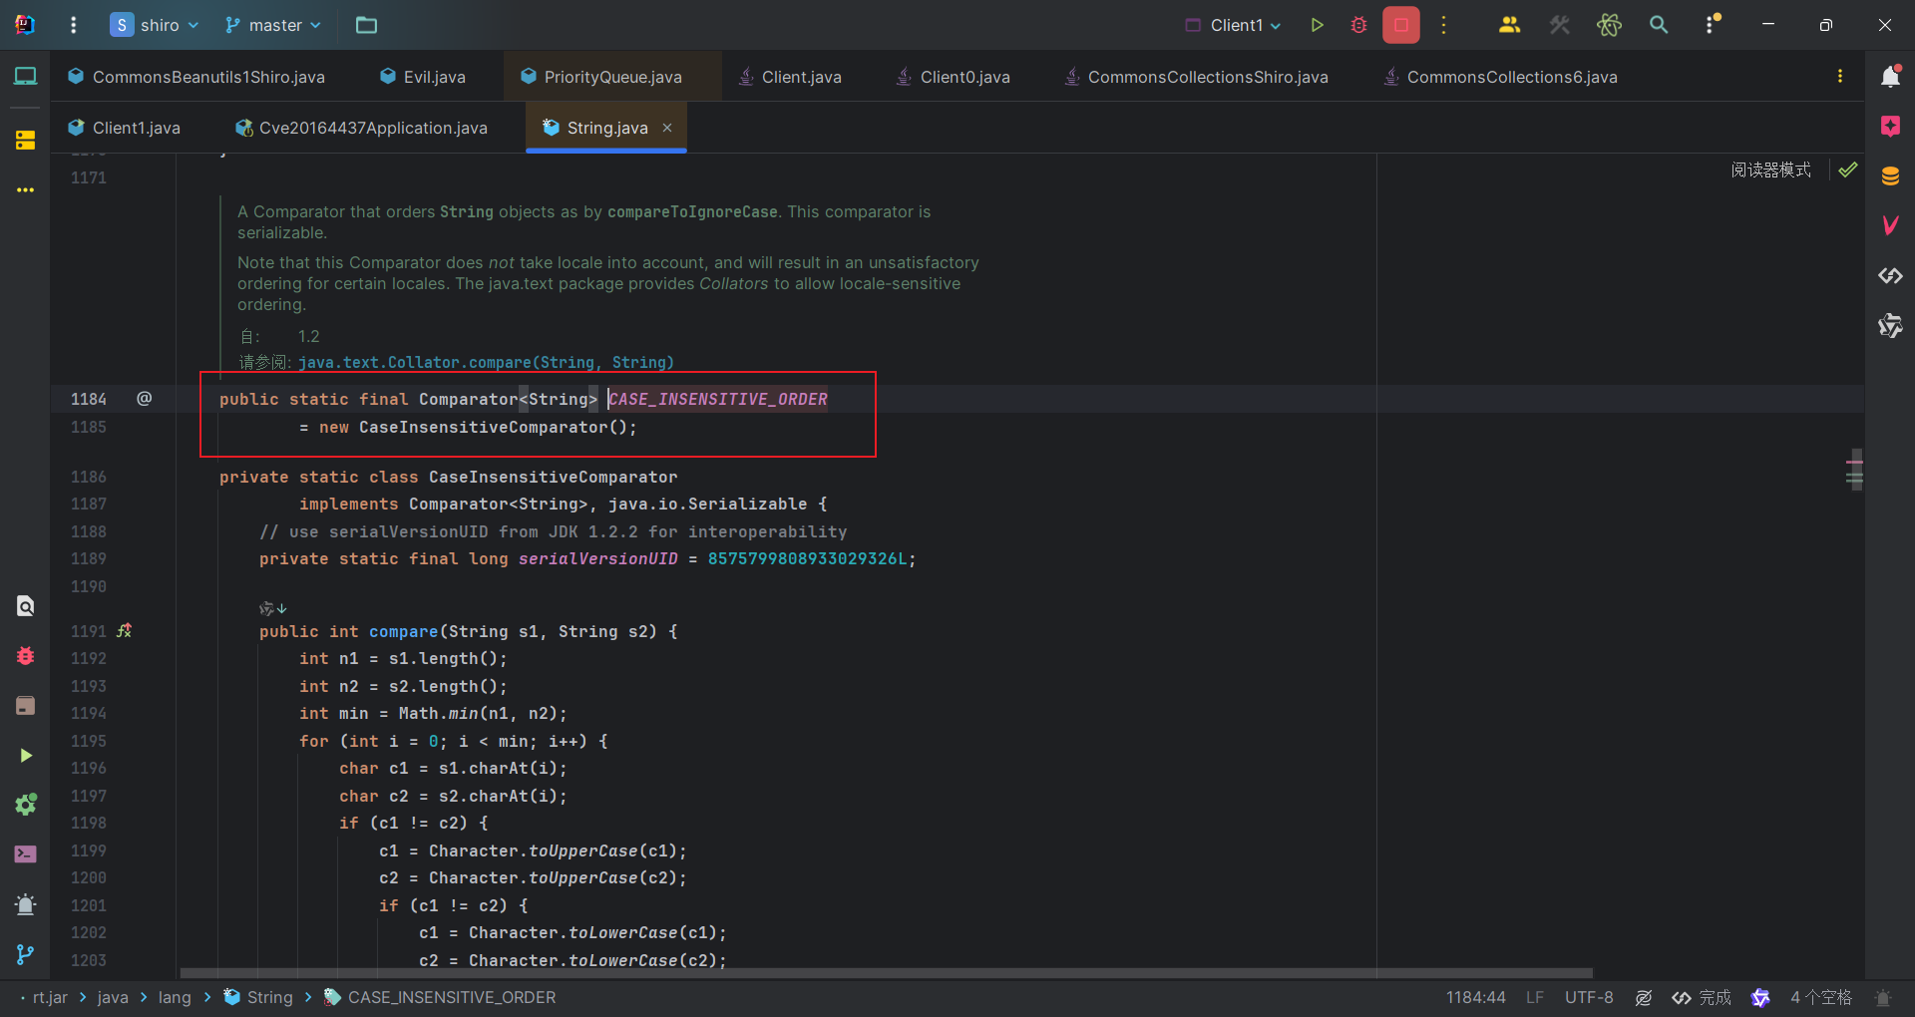This screenshot has height=1017, width=1915.
Task: Click the open folder icon in title bar
Action: point(366,25)
